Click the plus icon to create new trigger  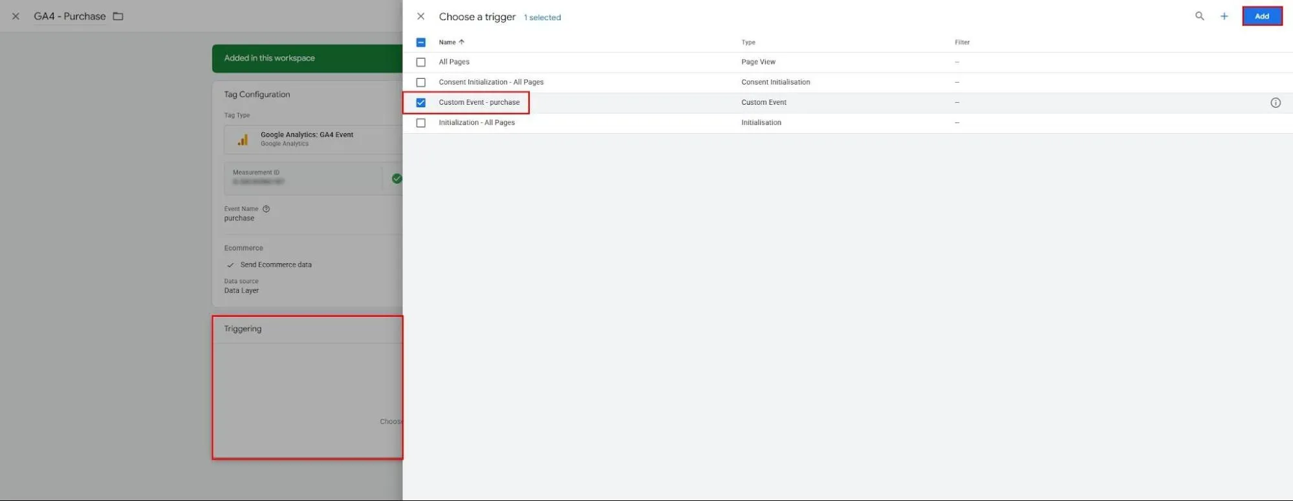click(x=1224, y=16)
